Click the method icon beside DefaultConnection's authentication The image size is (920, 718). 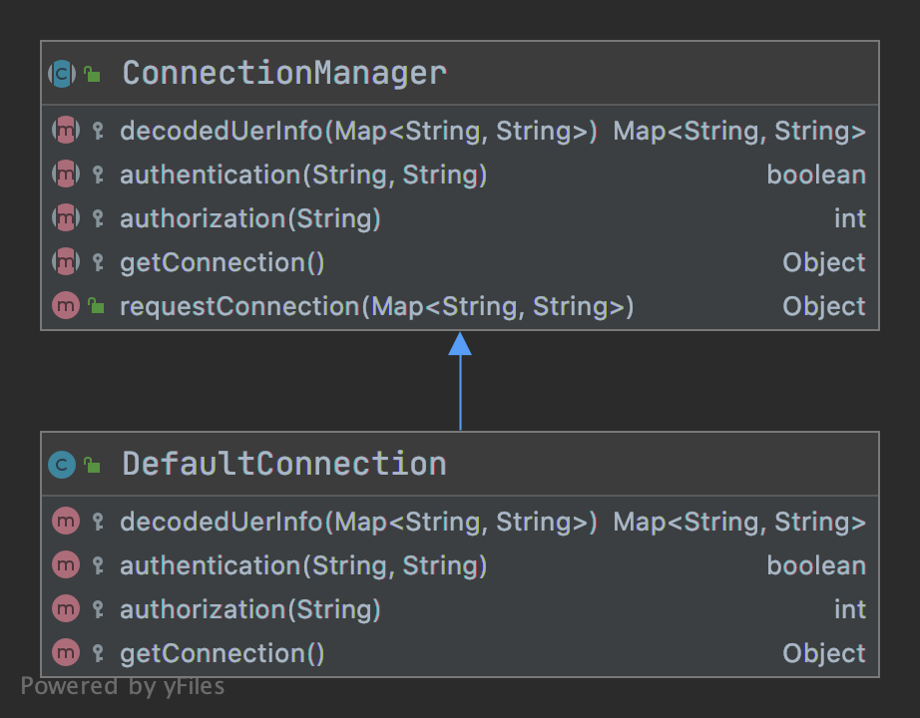click(x=66, y=564)
